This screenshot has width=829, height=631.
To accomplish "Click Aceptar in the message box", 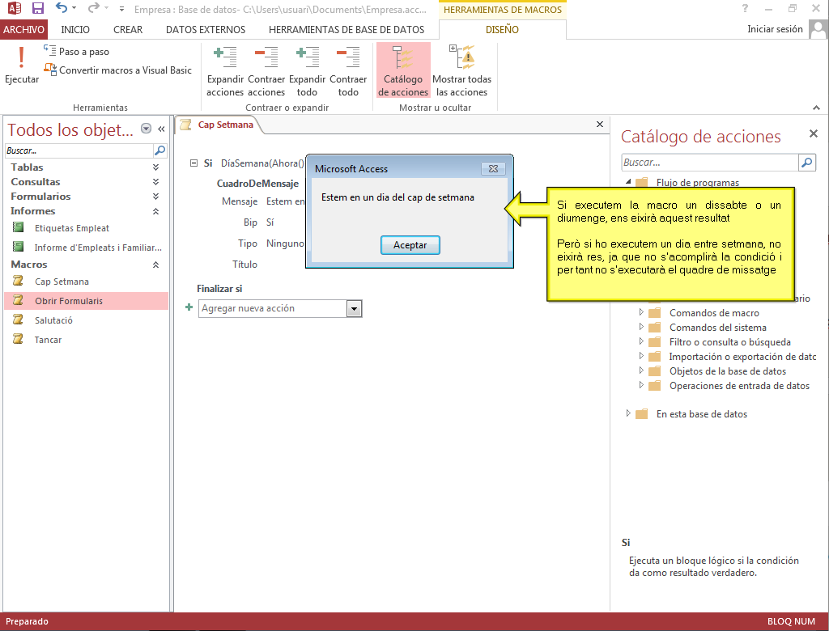I will point(410,244).
